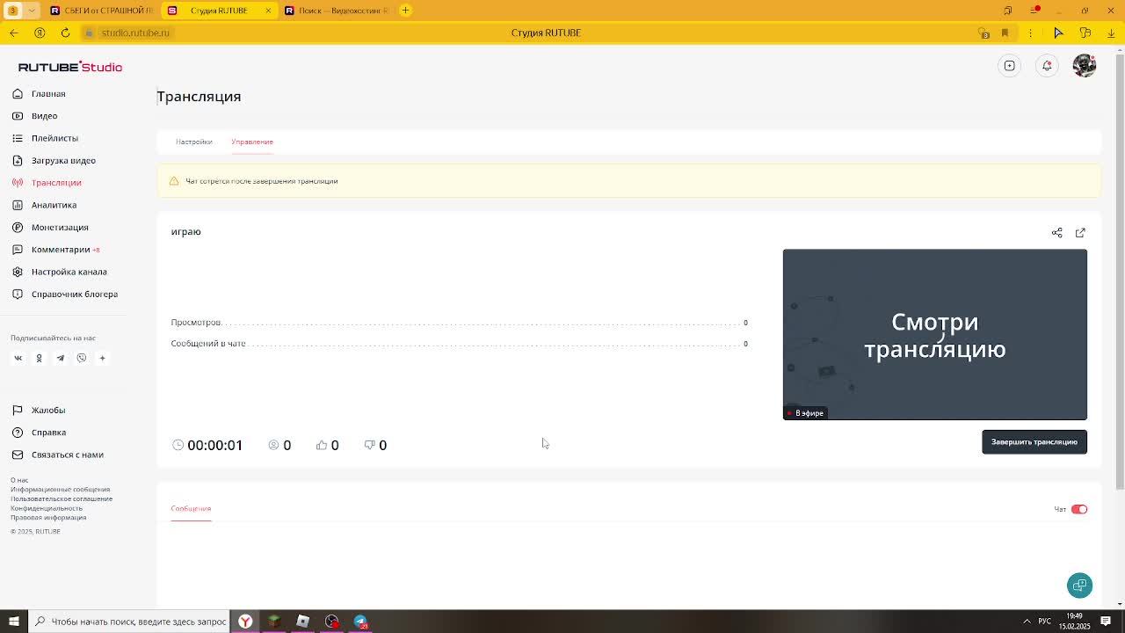Open the support chat widget icon

click(x=1079, y=586)
